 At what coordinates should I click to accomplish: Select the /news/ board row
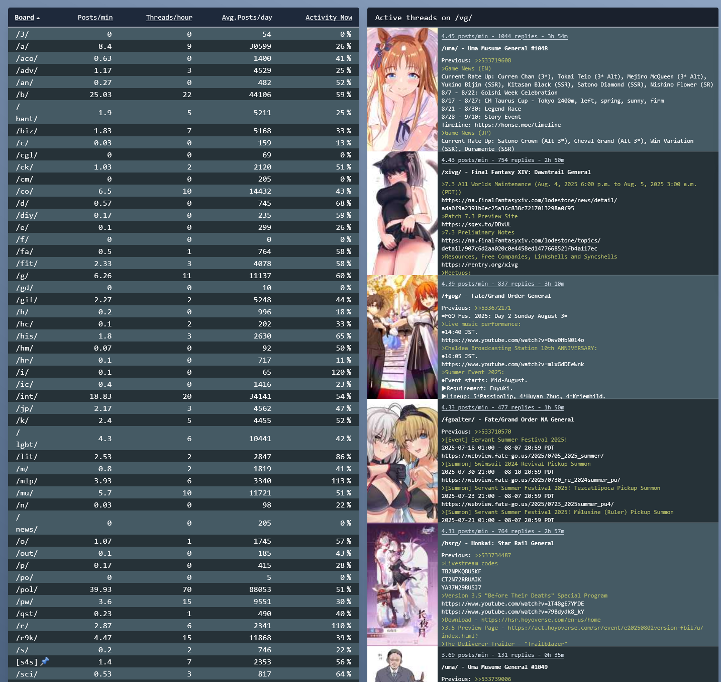point(183,523)
